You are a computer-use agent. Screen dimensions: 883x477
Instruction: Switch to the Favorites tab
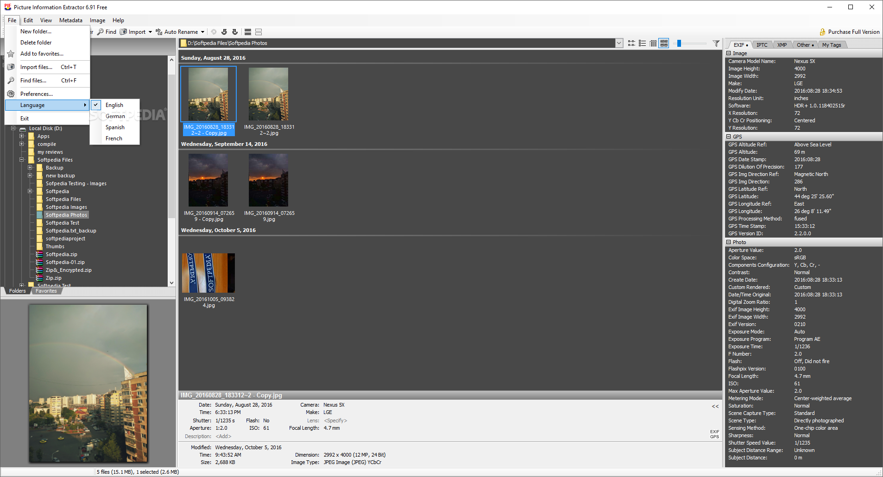click(46, 291)
